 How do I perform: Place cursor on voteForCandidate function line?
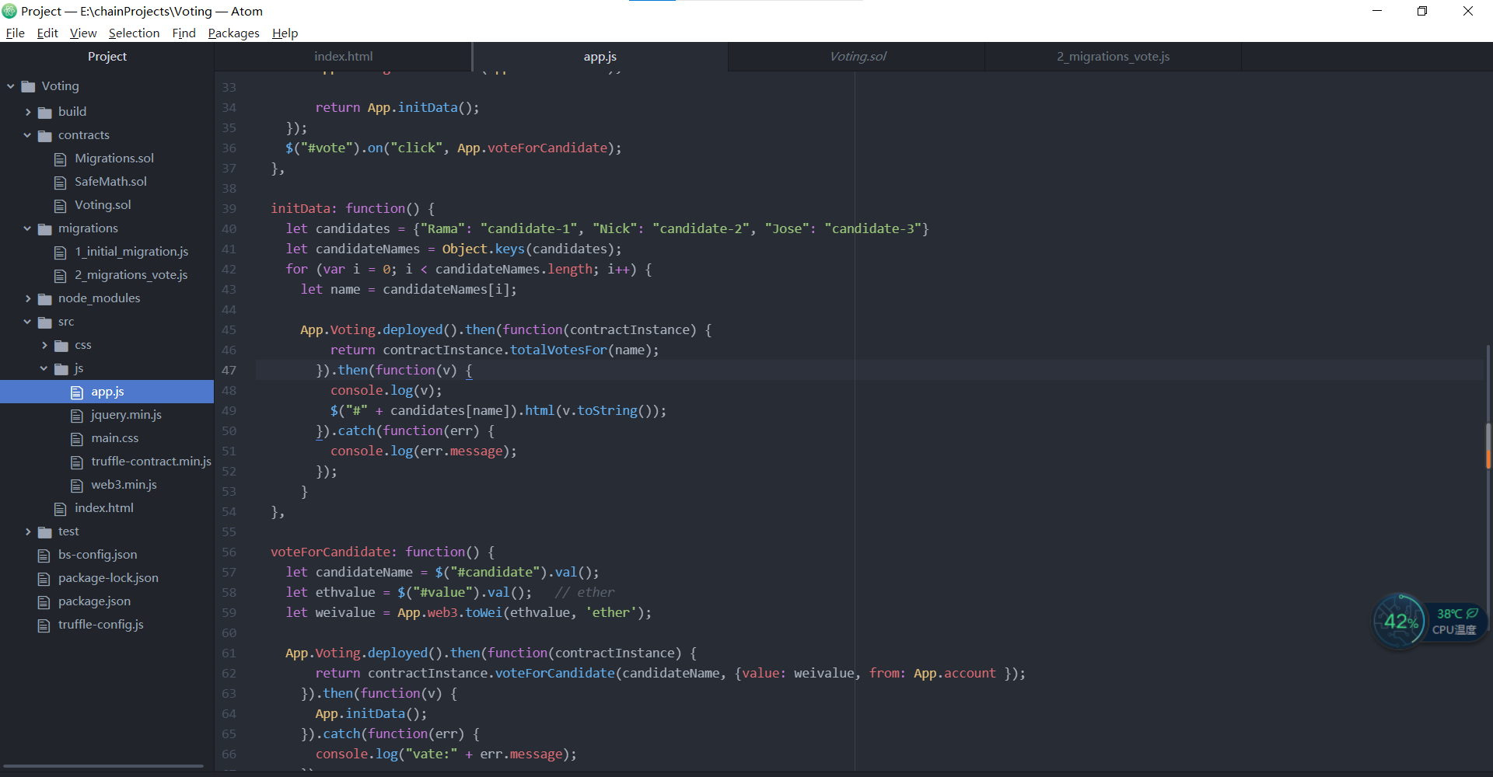[382, 552]
